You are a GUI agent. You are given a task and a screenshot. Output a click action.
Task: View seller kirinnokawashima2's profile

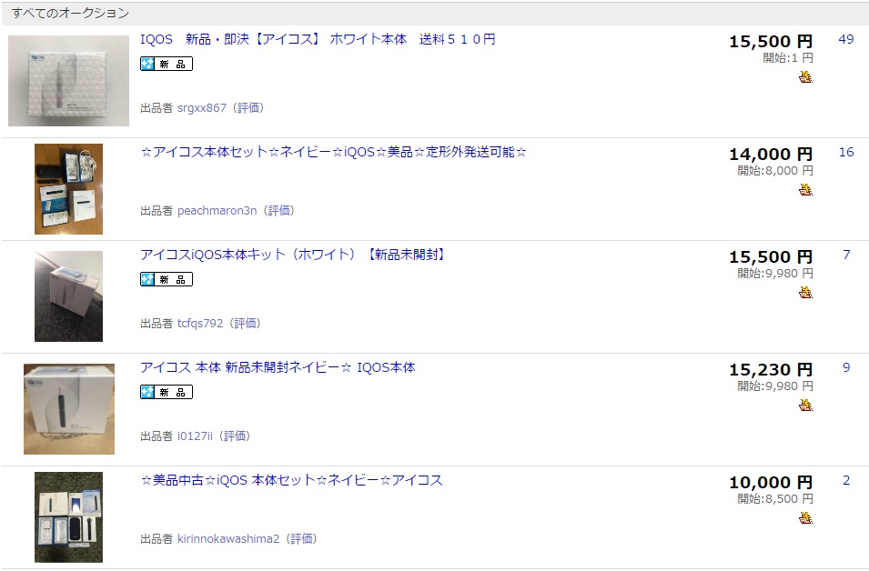tap(228, 539)
